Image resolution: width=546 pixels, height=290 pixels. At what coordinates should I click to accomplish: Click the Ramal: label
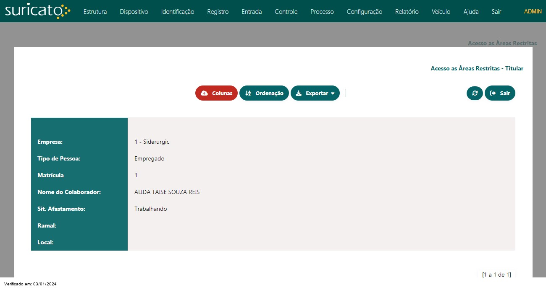[47, 225]
